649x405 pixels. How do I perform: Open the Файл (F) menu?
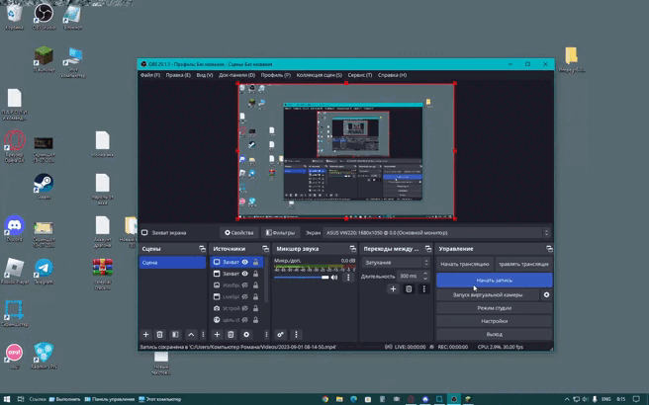coord(150,75)
